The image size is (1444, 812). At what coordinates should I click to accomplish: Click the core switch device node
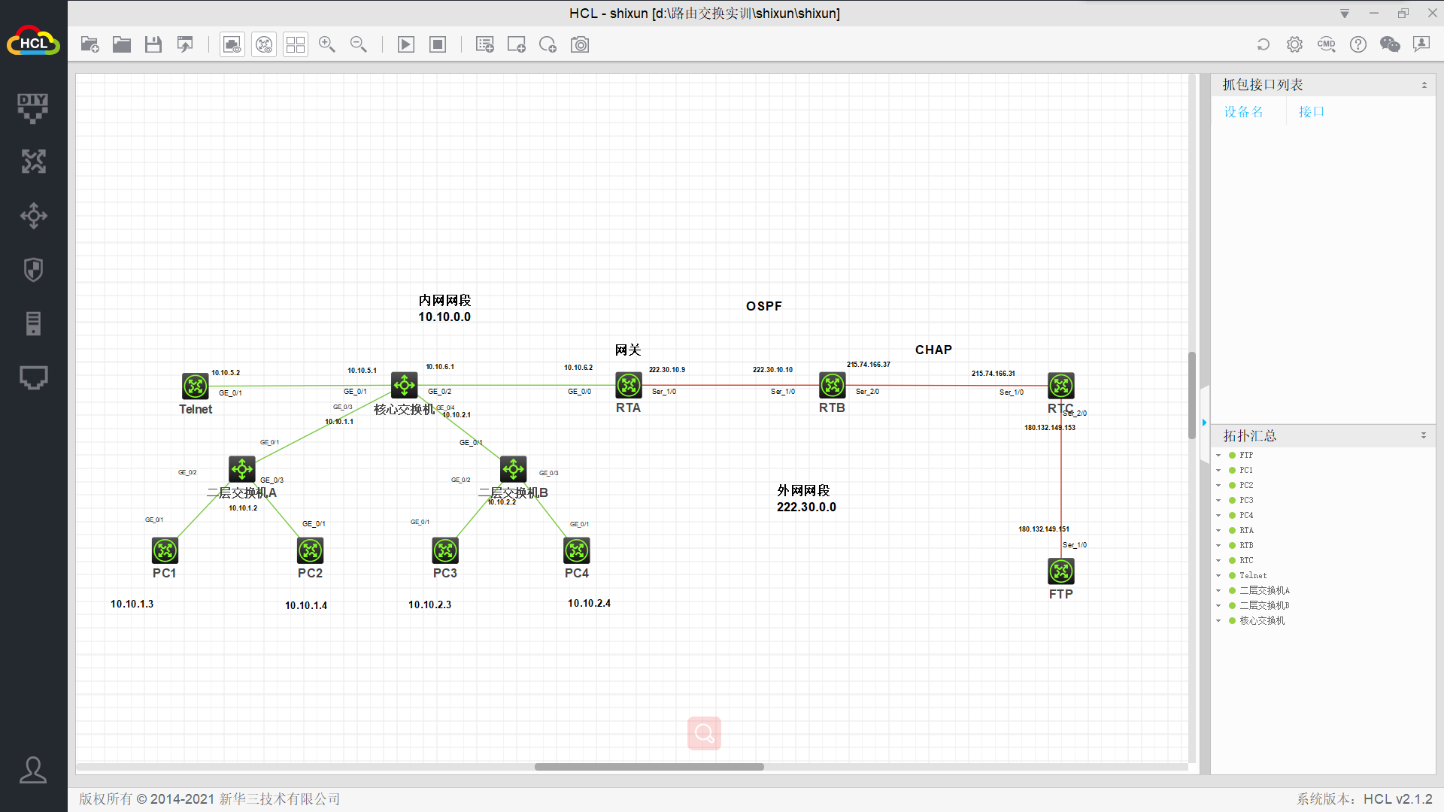click(404, 386)
